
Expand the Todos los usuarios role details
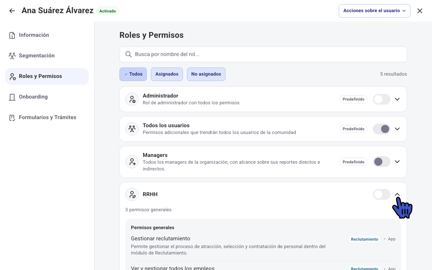click(x=397, y=129)
